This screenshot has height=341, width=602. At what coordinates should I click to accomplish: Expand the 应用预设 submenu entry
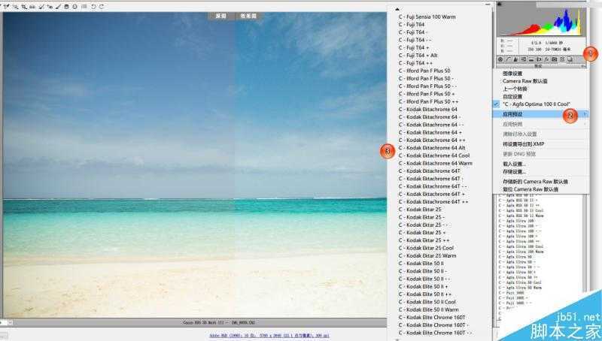point(540,114)
